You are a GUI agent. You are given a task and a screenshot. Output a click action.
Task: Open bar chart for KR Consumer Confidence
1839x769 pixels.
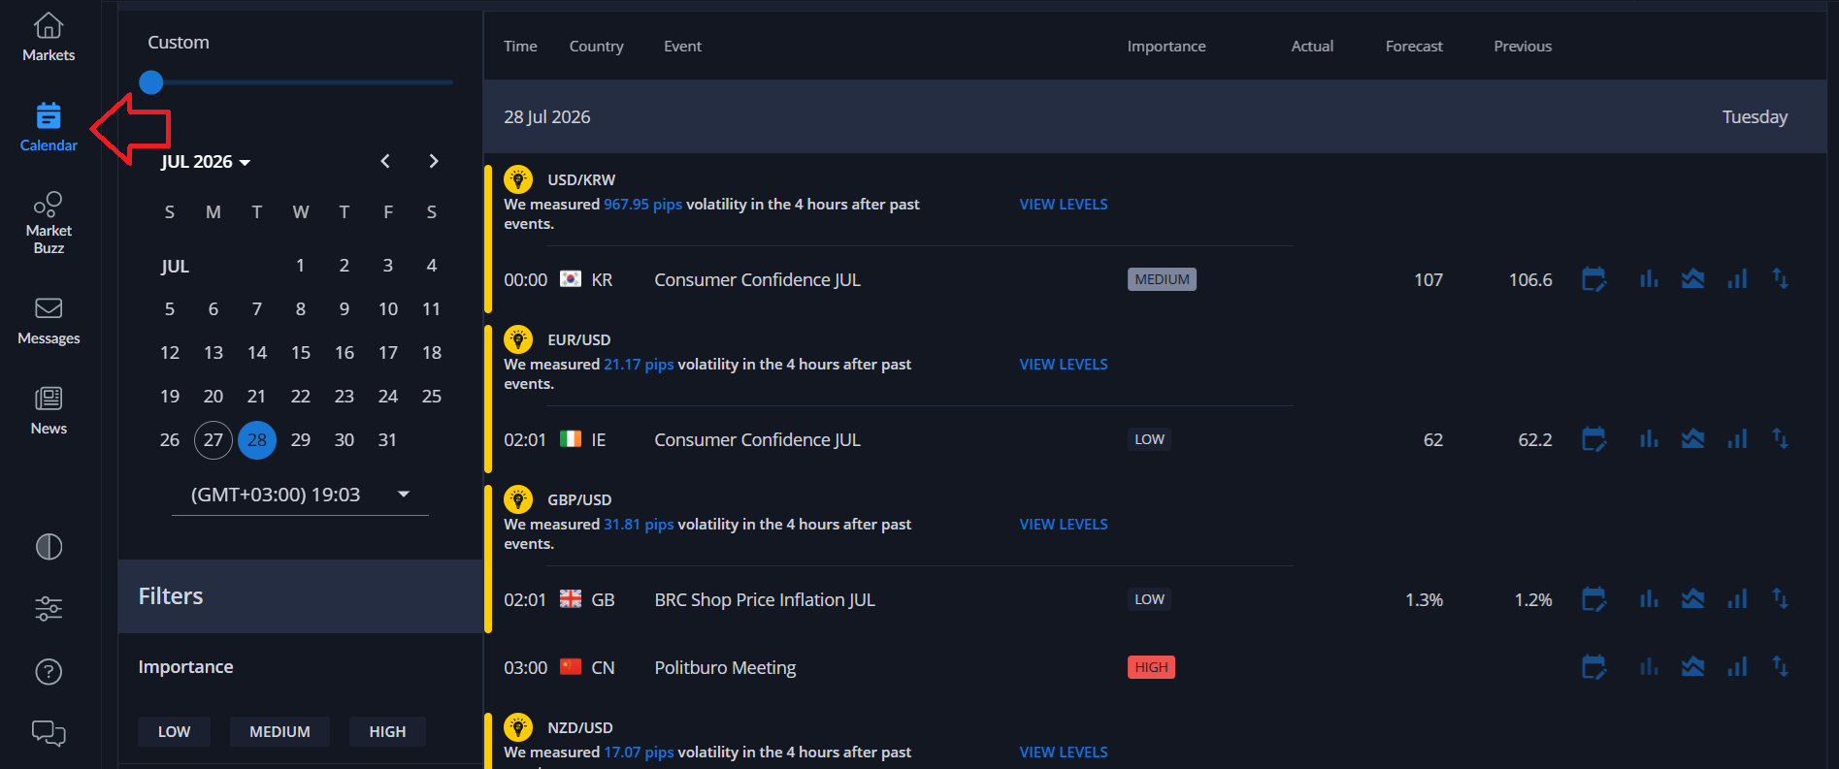pyautogui.click(x=1649, y=279)
